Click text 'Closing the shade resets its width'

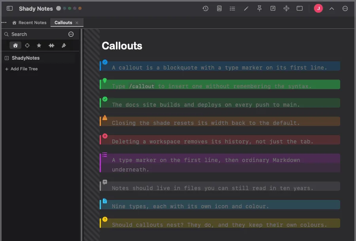coord(170,123)
